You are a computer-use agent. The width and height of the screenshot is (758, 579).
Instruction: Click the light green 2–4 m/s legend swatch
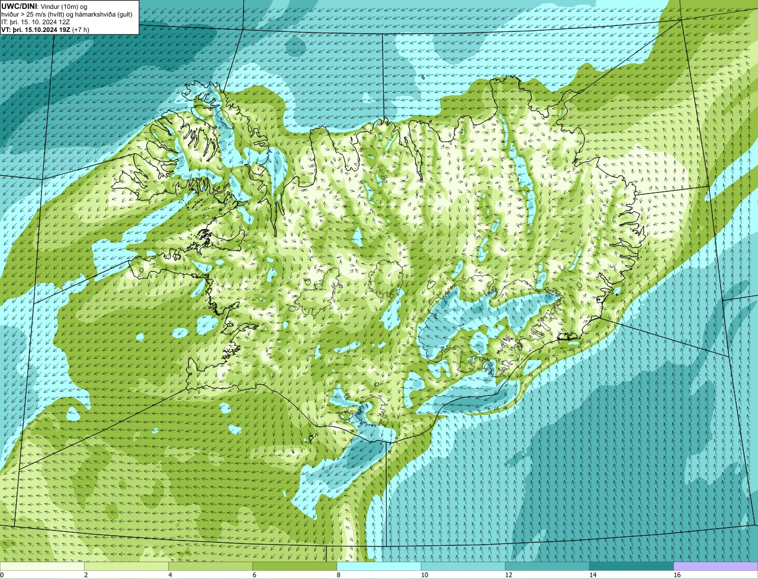coord(126,566)
